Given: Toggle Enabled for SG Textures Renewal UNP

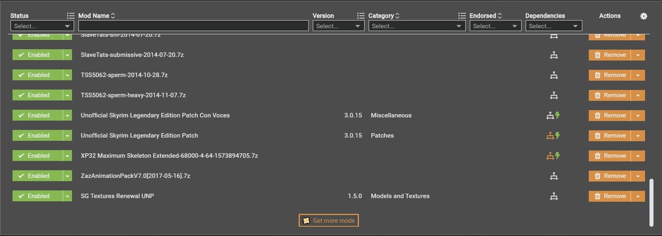Looking at the screenshot, I should (38, 196).
